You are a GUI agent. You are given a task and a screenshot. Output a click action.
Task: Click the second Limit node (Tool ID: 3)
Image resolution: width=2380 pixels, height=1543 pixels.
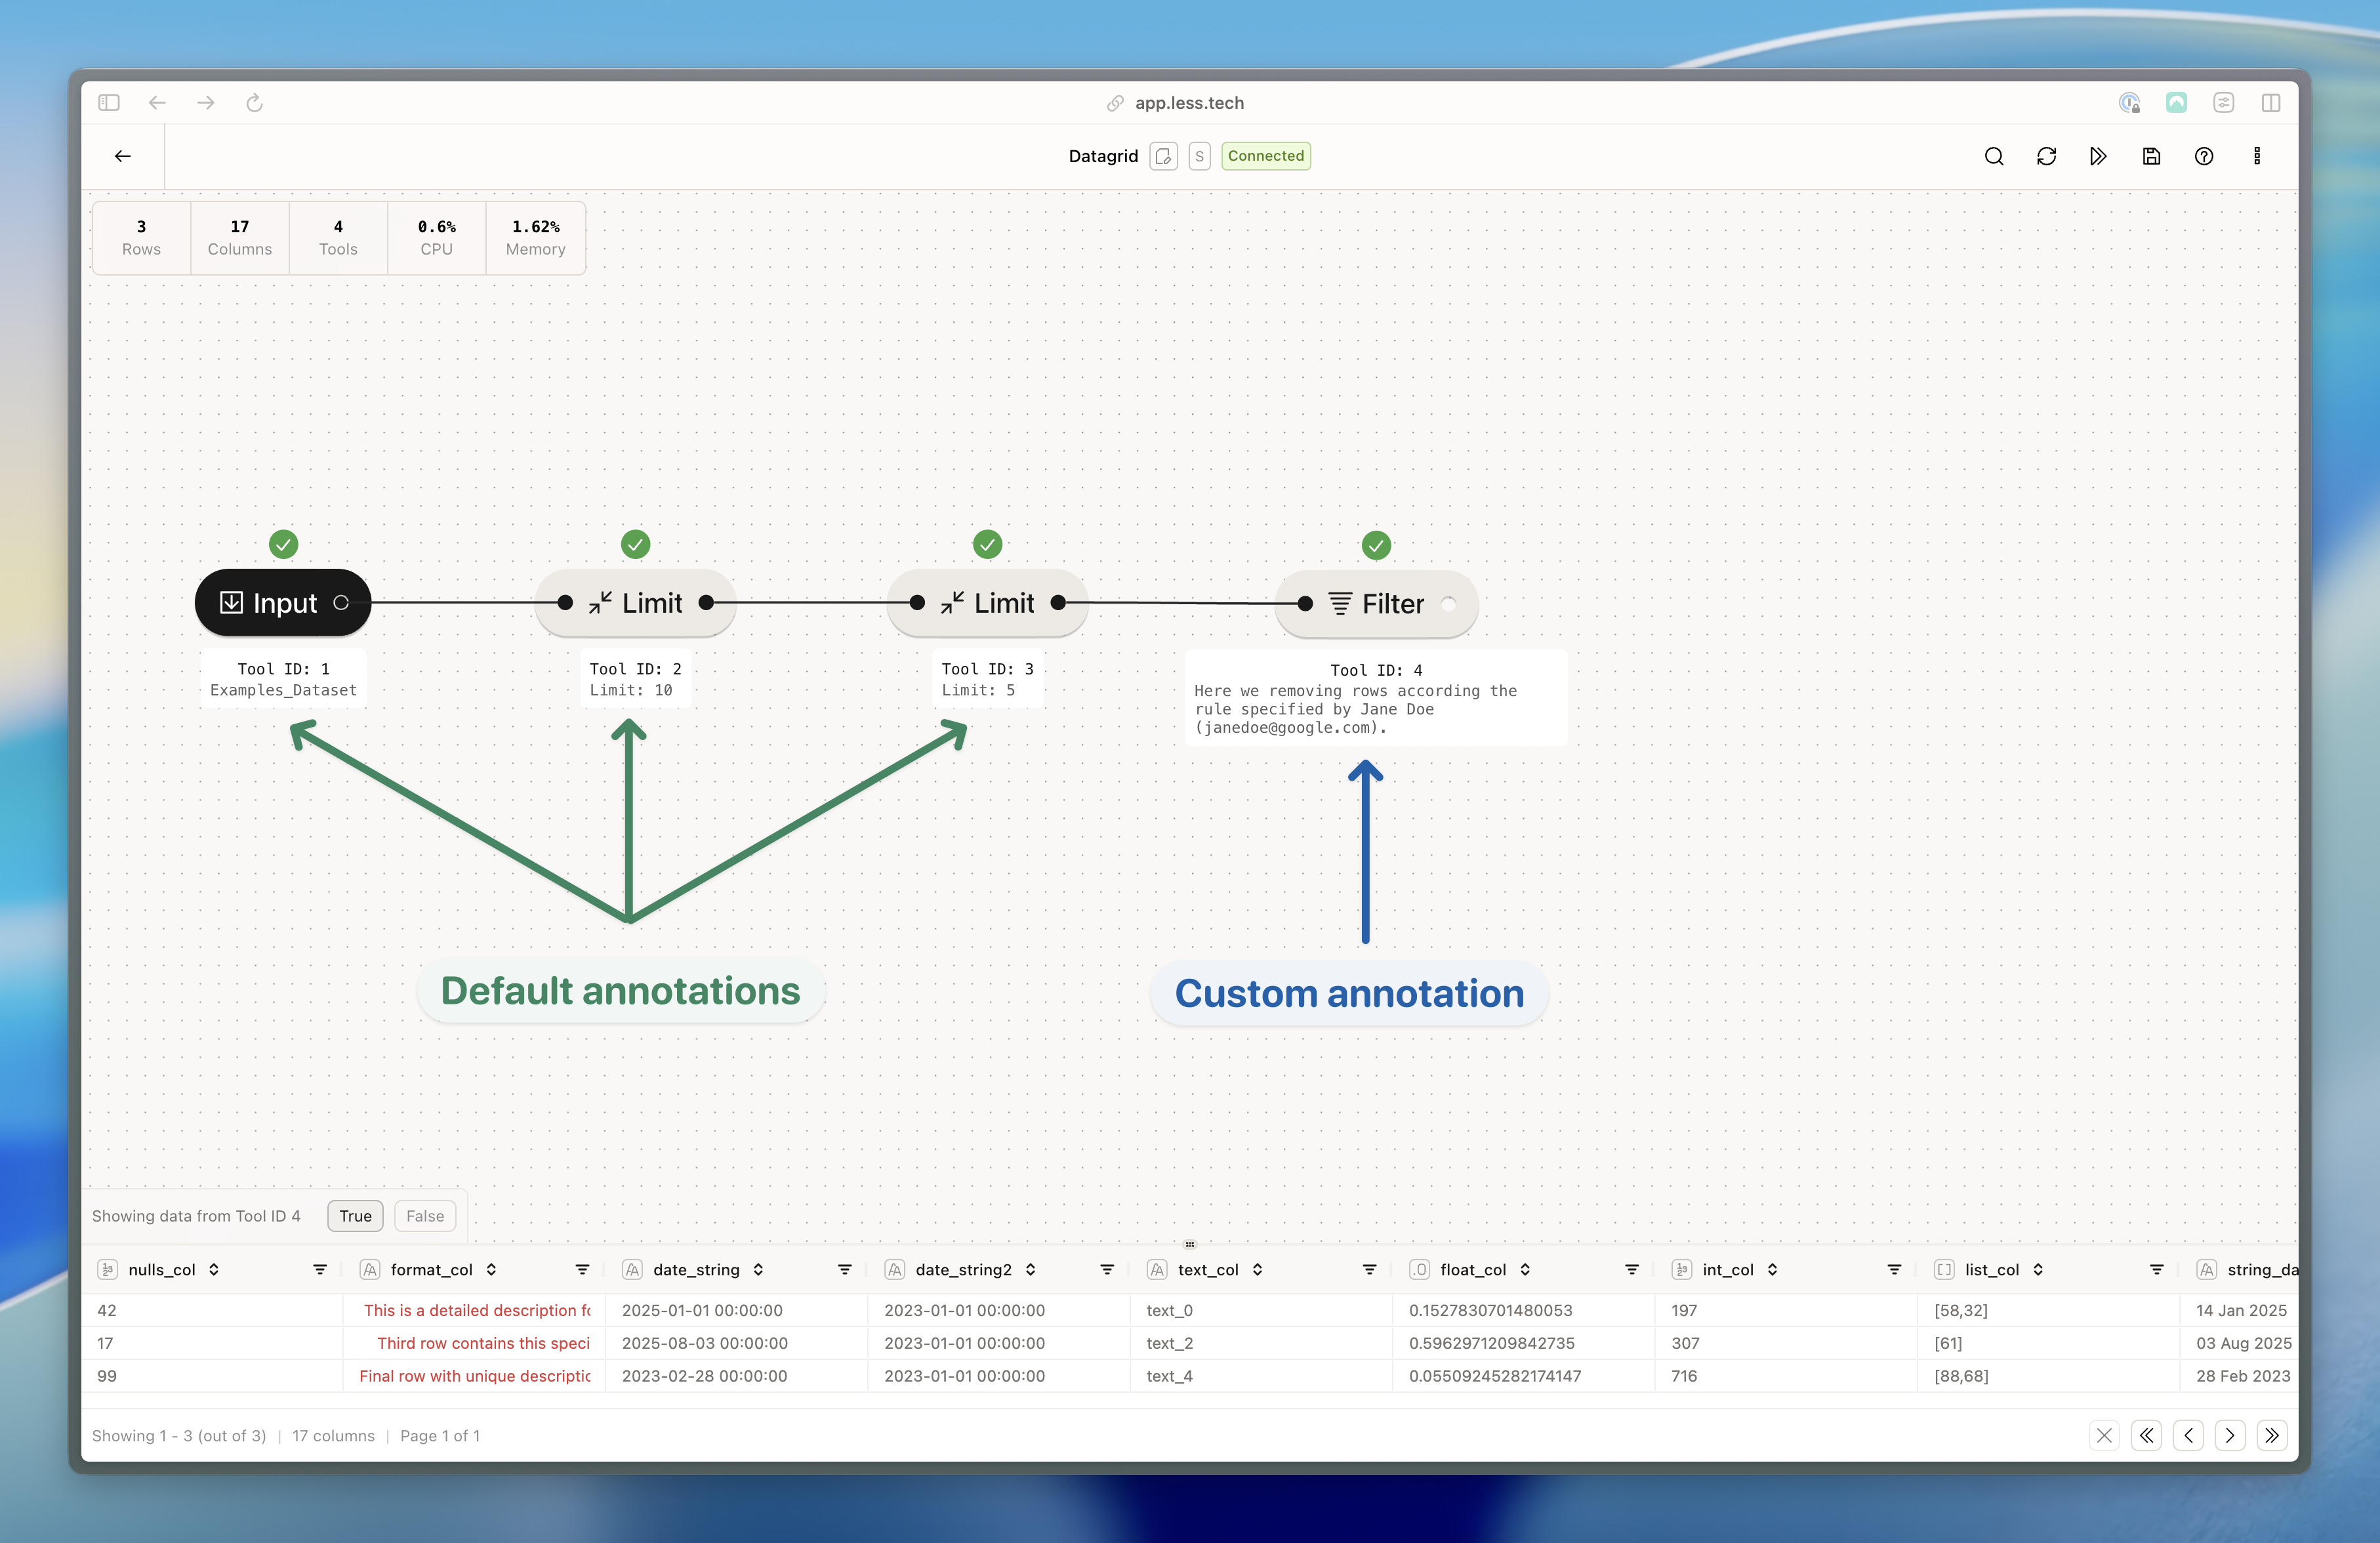point(987,603)
